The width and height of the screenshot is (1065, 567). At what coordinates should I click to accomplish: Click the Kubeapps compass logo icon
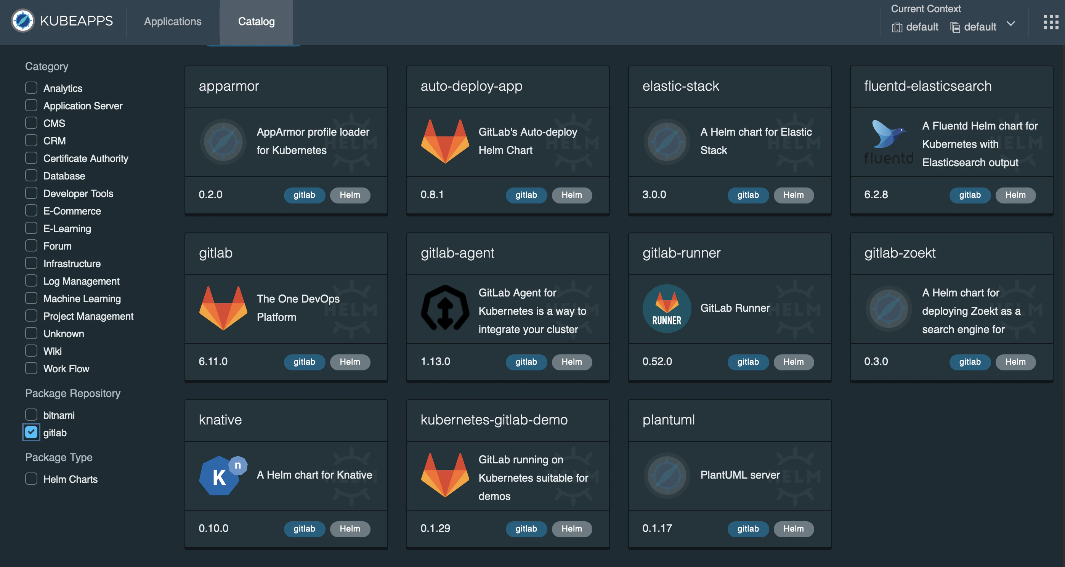22,21
